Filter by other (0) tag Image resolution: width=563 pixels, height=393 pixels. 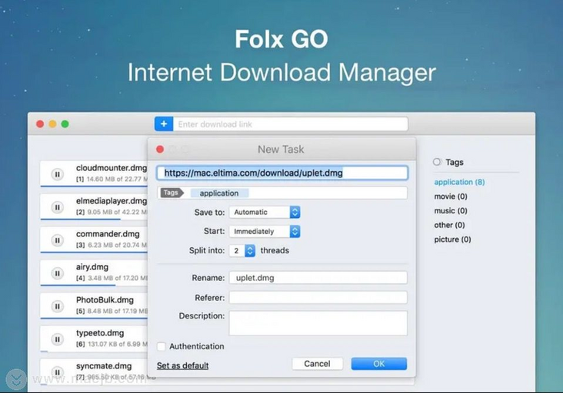tap(449, 225)
